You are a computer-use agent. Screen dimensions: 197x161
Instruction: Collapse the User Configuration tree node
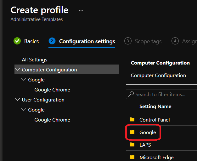click(17, 100)
